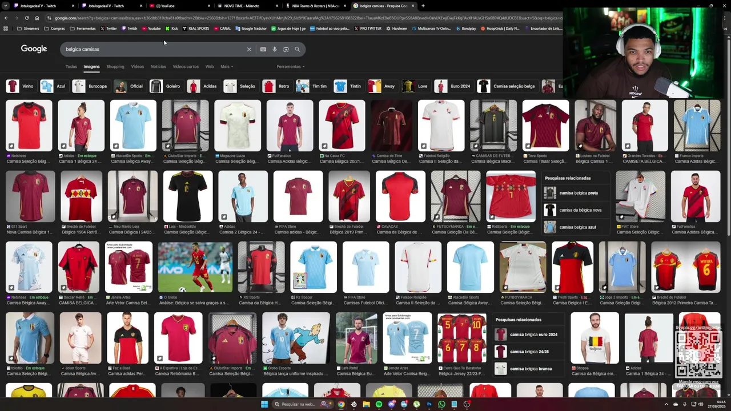Screen dimensions: 731x411
Task: Switch to the Notícias results tab
Action: 158,67
